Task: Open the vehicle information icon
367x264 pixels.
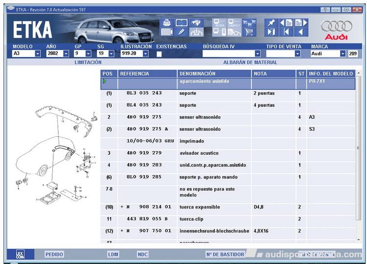Action: (x=196, y=32)
